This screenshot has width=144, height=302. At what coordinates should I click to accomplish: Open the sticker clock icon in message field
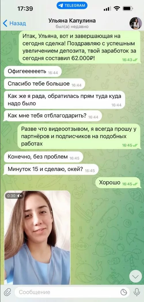point(124,292)
